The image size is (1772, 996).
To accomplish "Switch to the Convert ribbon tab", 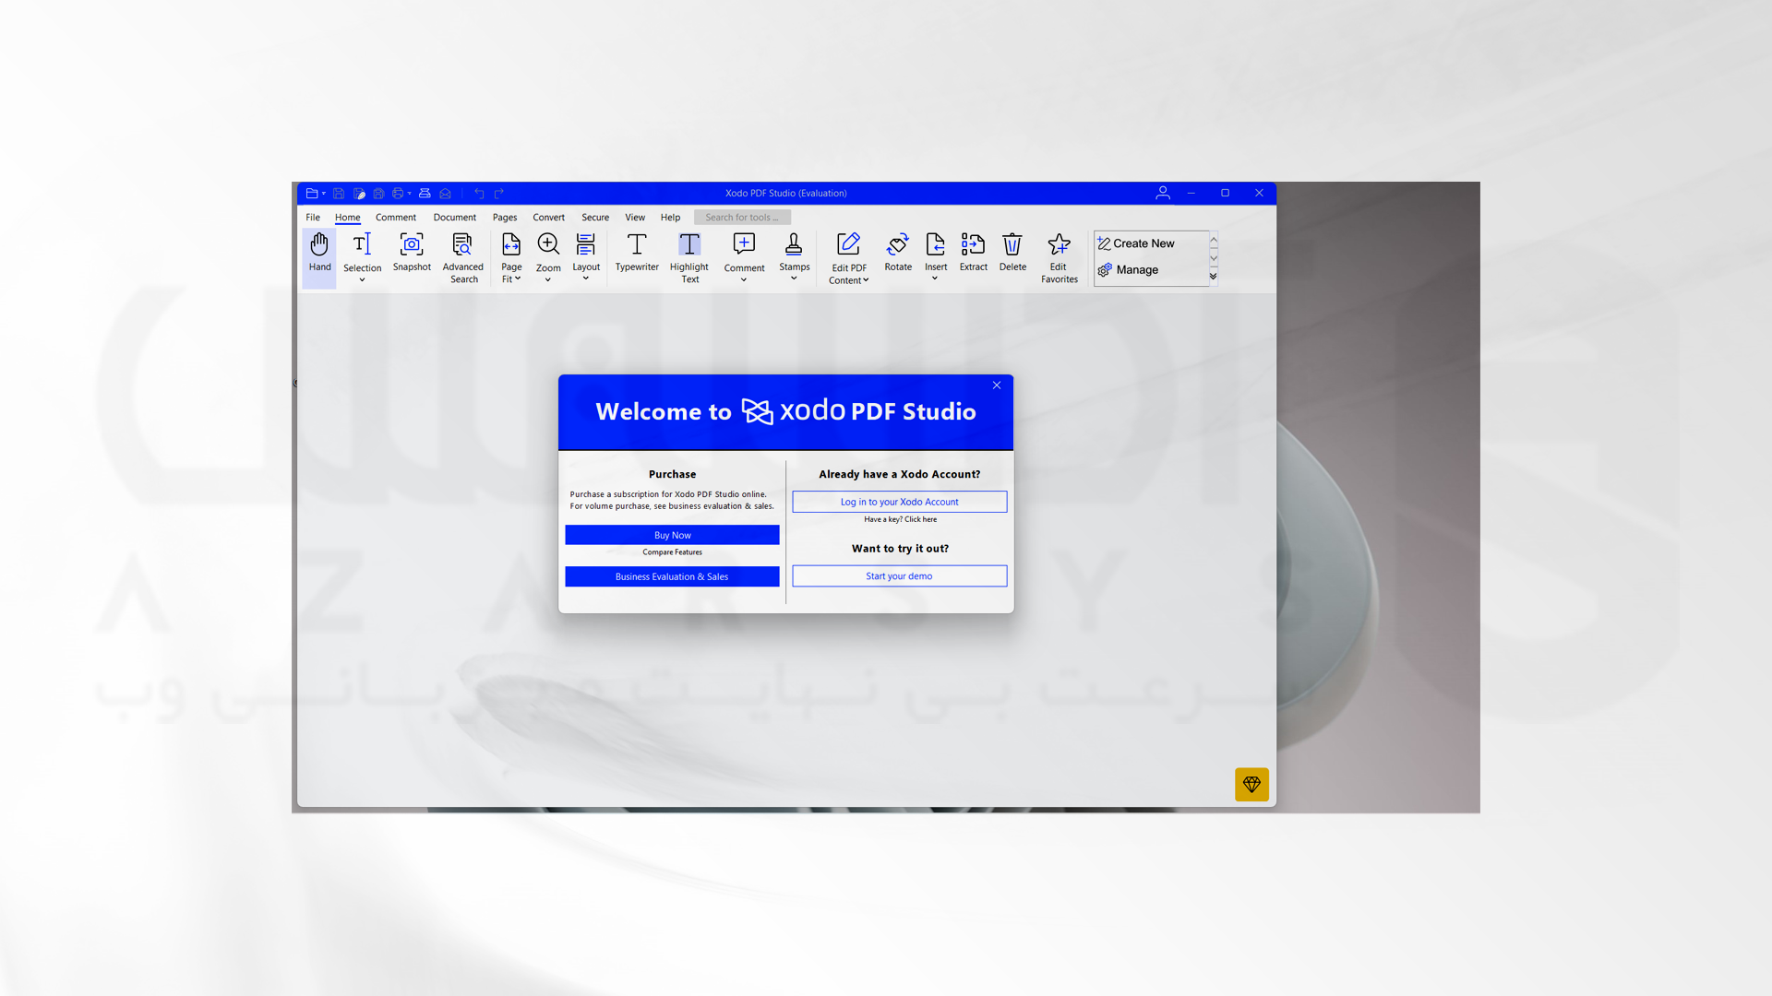I will pos(548,218).
